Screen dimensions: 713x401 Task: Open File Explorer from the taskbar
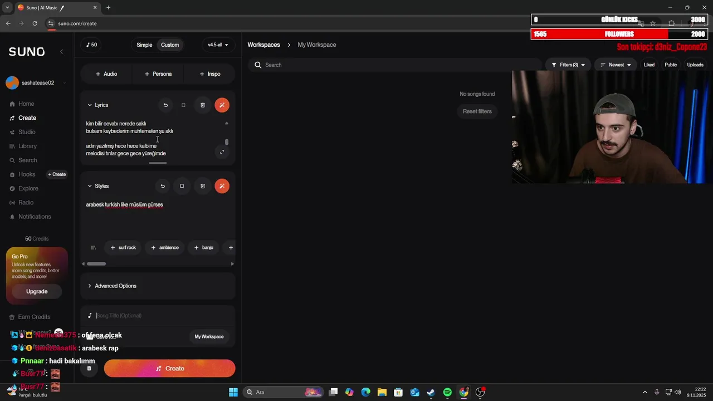pyautogui.click(x=382, y=392)
